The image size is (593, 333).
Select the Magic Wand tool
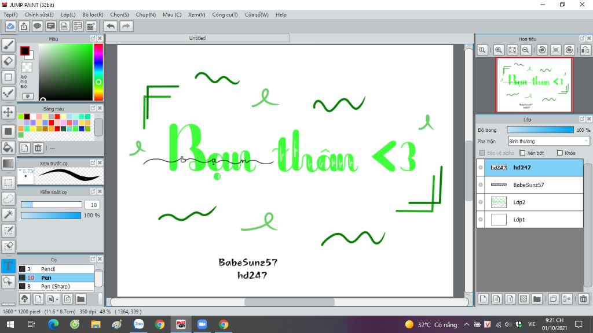[x=8, y=214]
